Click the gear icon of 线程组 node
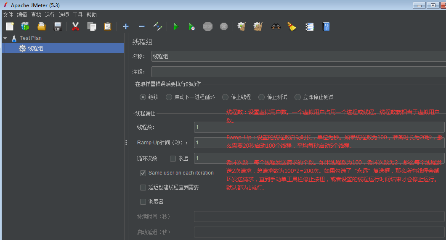Screen dimensions: 446x240 tap(22, 49)
